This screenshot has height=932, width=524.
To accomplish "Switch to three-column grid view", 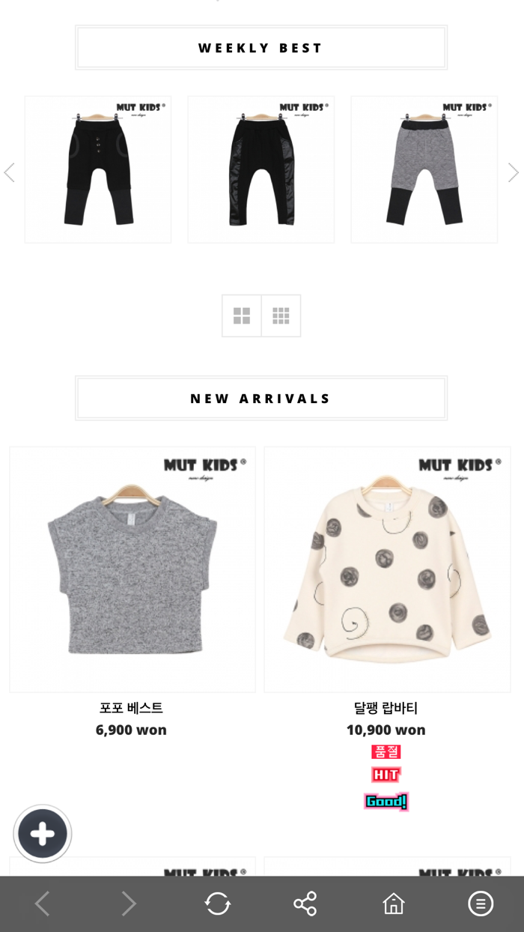I will (281, 315).
